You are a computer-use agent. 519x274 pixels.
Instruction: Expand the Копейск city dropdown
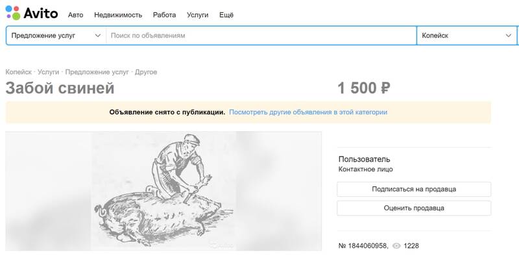click(466, 36)
